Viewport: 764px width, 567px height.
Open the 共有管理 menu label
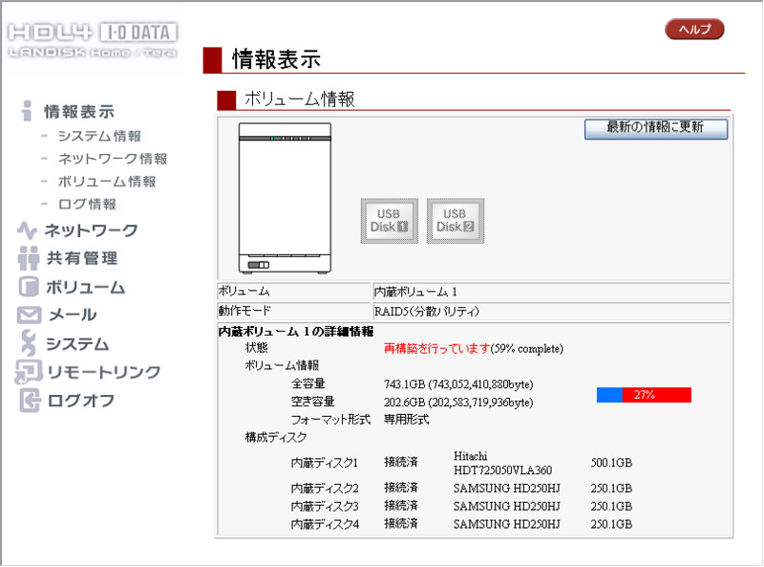point(82,258)
